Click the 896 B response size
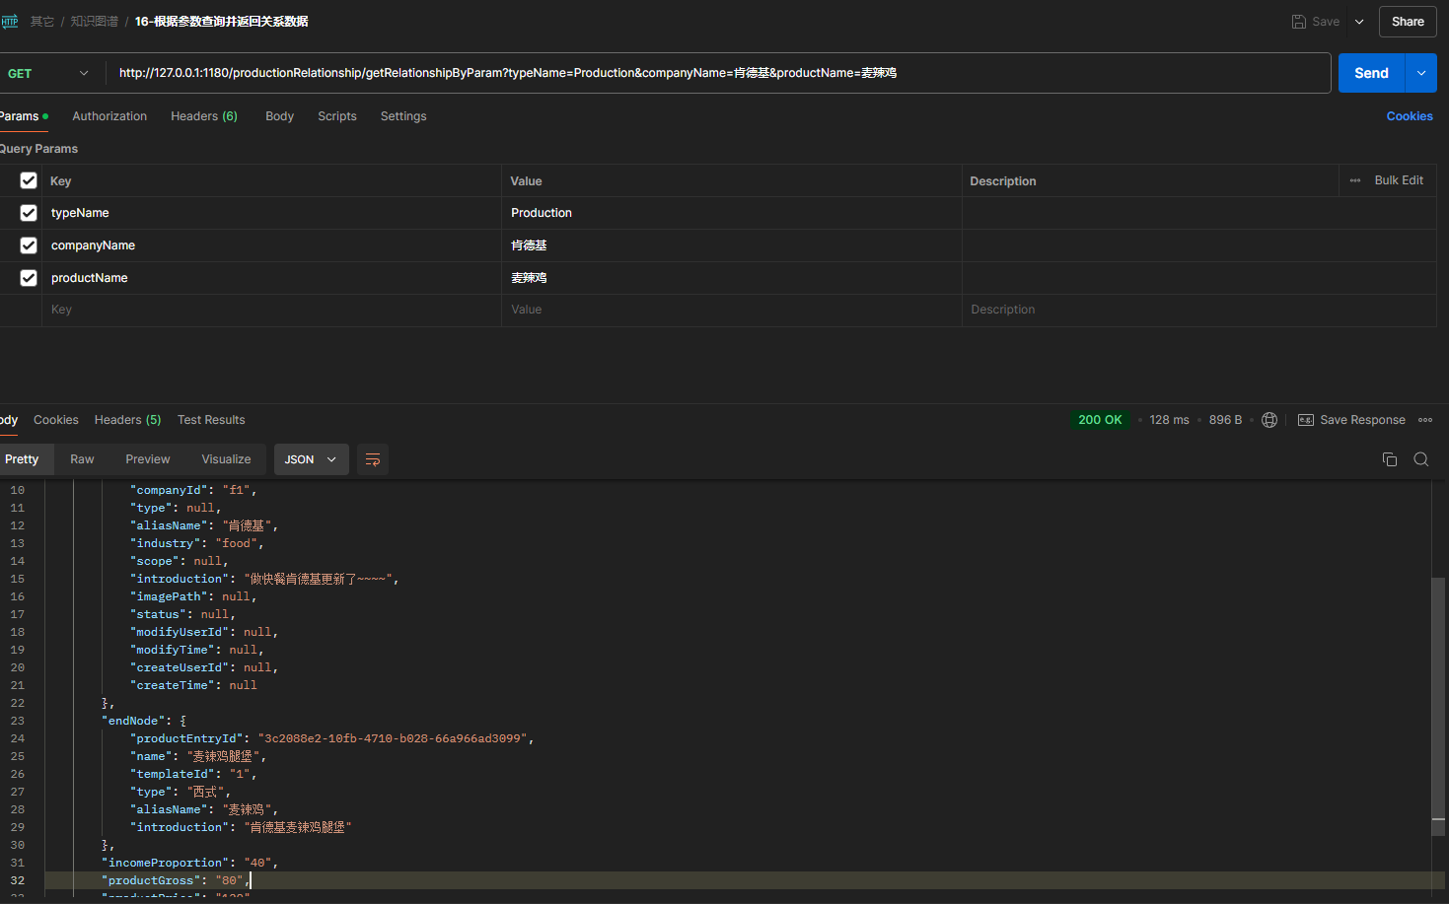Screen dimensions: 1449x904 1225,420
